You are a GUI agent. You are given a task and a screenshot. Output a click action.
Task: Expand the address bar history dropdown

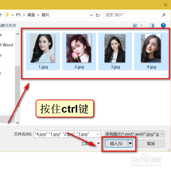91,15
